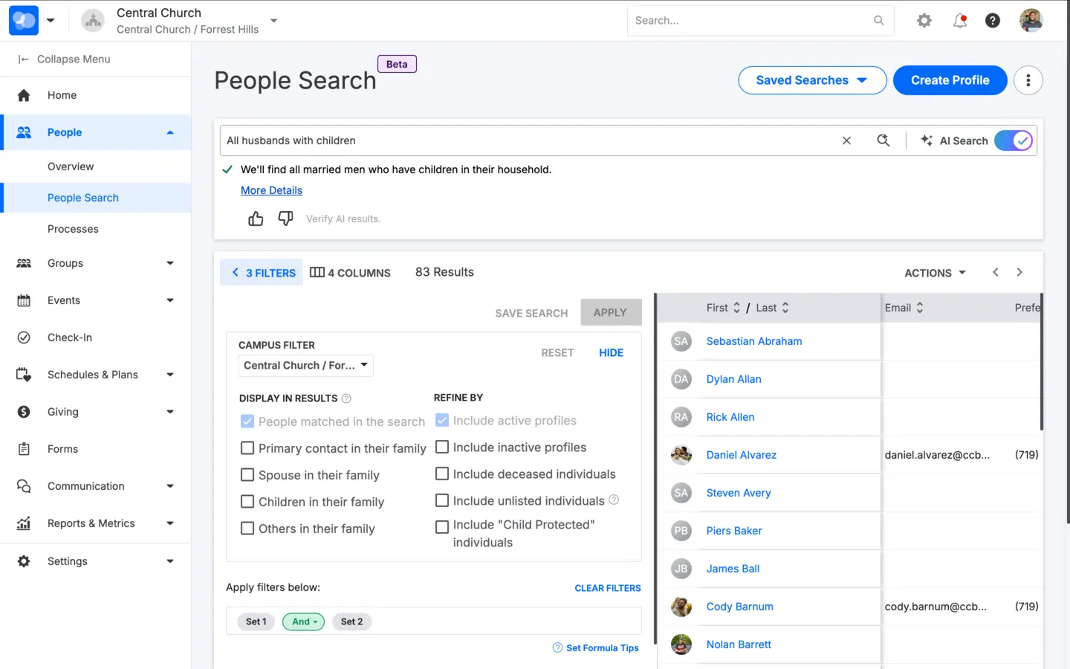Screen dimensions: 1070x669
Task: Click the Set Formula Tips help icon
Action: pyautogui.click(x=558, y=648)
